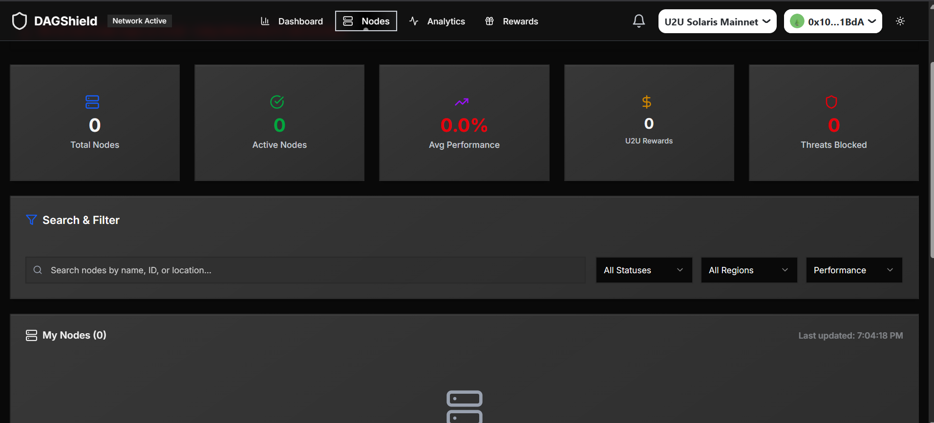Open the Rewards tab

point(511,21)
